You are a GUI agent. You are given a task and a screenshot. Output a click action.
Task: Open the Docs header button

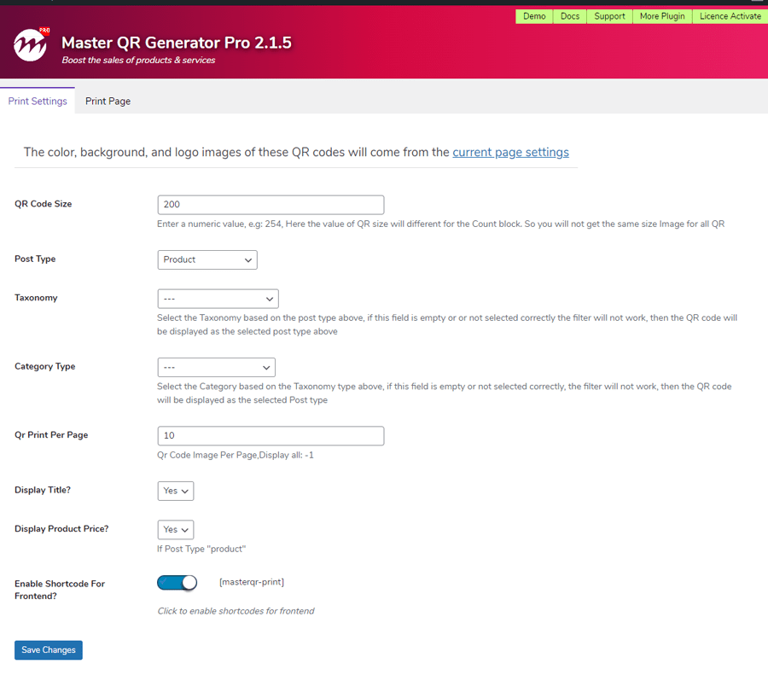(569, 16)
